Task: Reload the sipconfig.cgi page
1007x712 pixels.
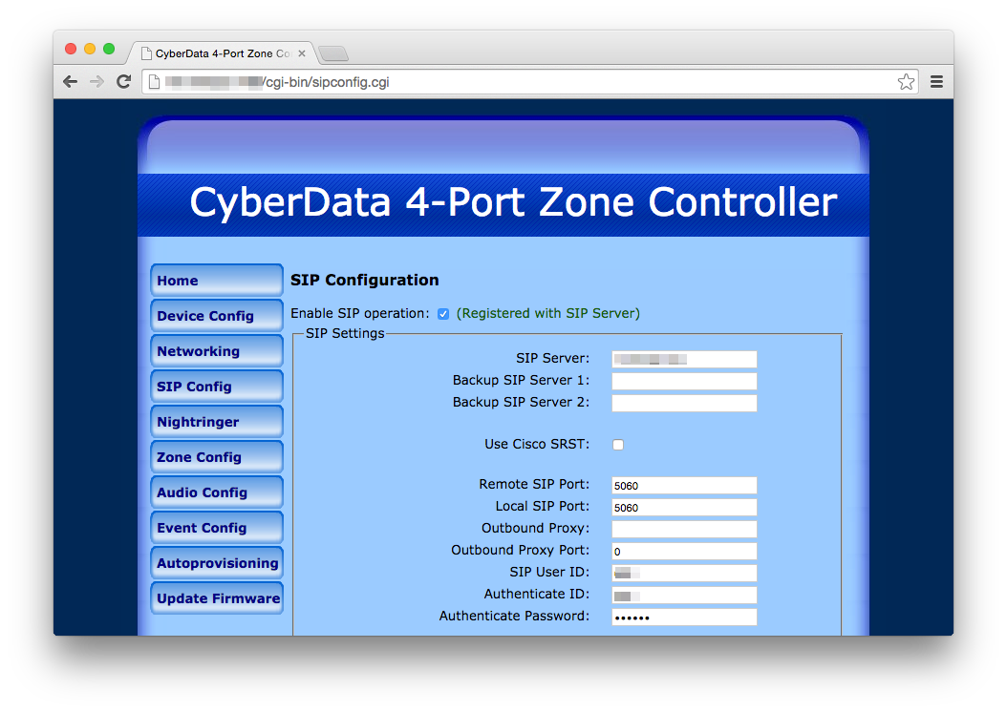Action: coord(123,81)
